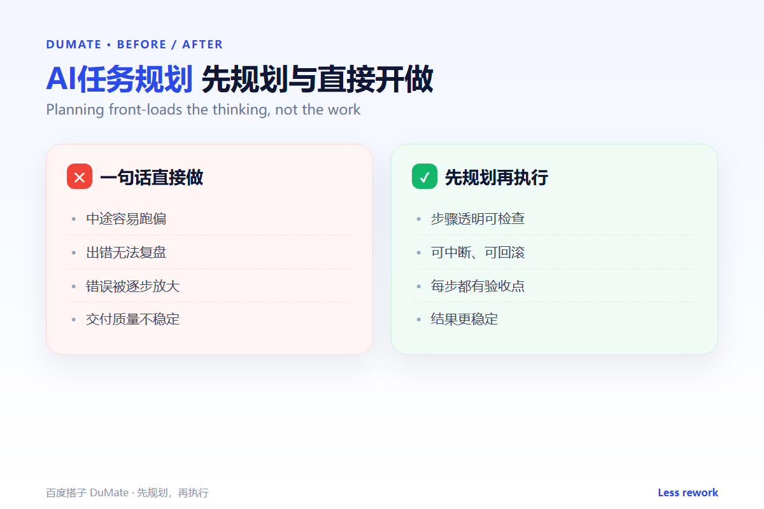Select the heading '先规划再执行'
The image size is (764, 509).
tap(497, 177)
